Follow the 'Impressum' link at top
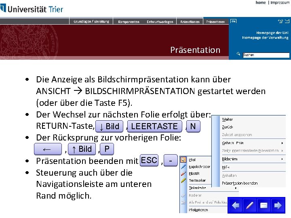The width and height of the screenshot is (291, 218). point(280,2)
